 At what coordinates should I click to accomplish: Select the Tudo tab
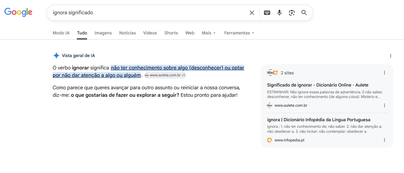[x=82, y=33]
